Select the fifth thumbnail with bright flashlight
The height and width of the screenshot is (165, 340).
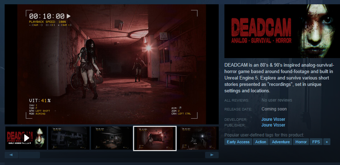[198, 138]
